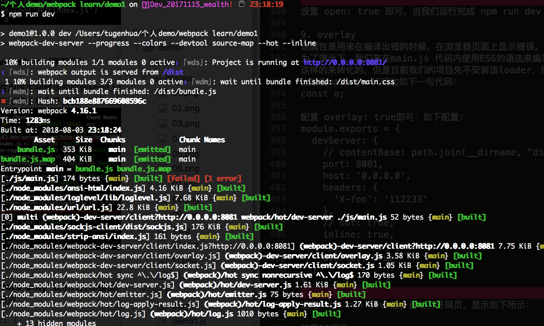
Task: Click the red [failed] tag
Action: tap(184, 179)
